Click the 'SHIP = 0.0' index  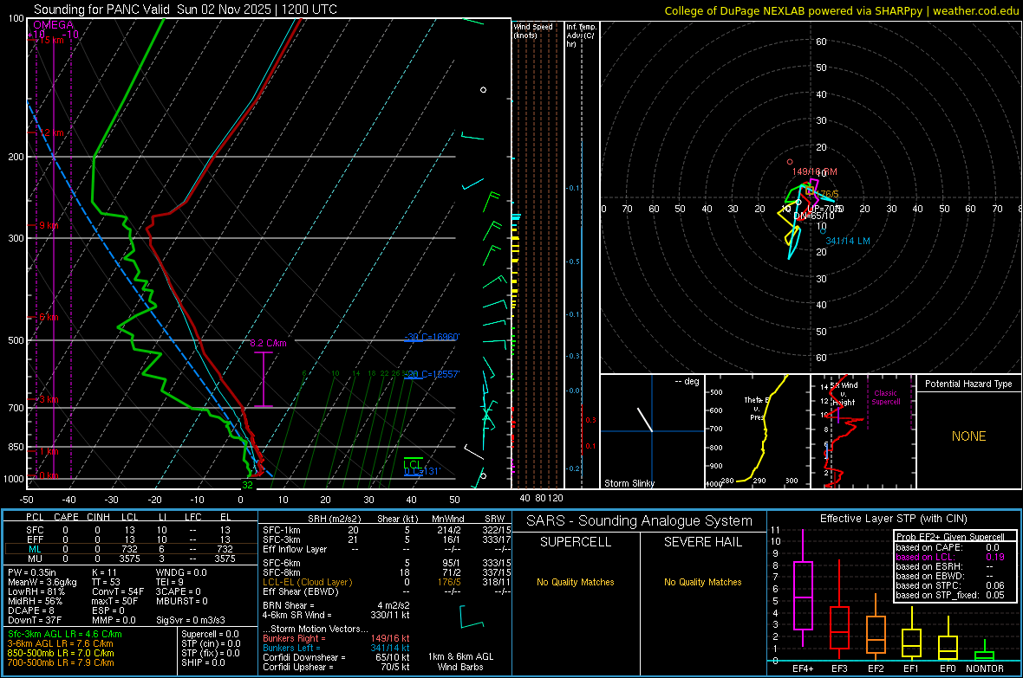pos(203,662)
